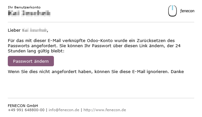
Task: Click the "Wenn Sie dies nicht angefordert" text
Action: [x=42, y=72]
